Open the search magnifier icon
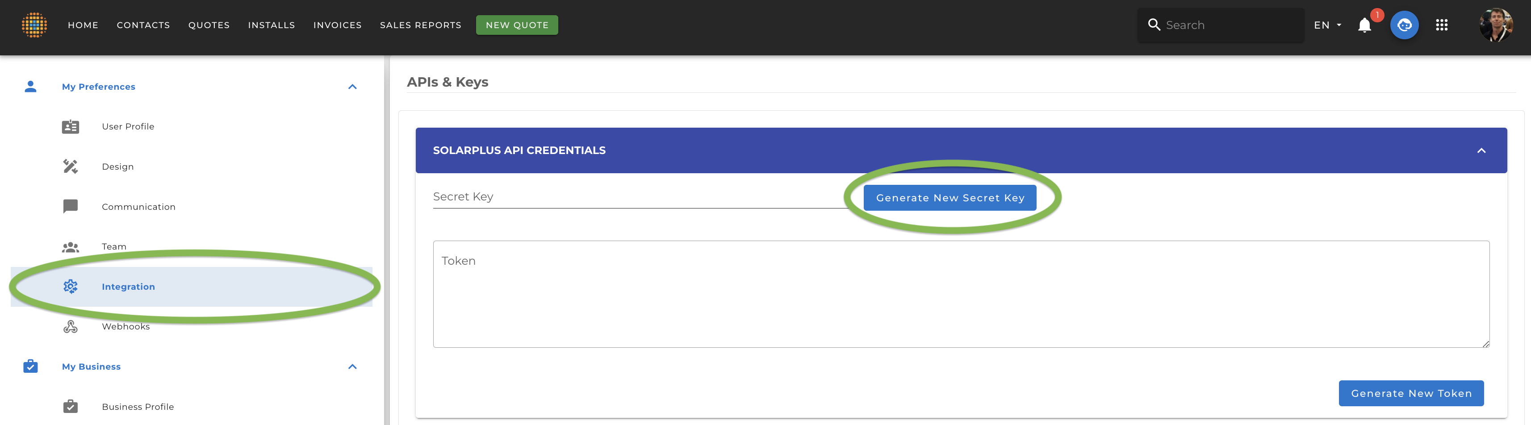 [1154, 25]
